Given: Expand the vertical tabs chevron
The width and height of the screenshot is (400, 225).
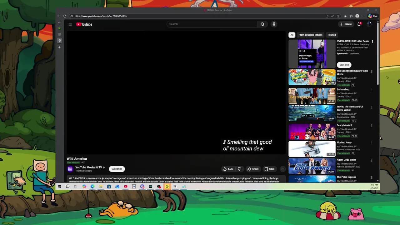Looking at the screenshot, I should click(x=59, y=22).
